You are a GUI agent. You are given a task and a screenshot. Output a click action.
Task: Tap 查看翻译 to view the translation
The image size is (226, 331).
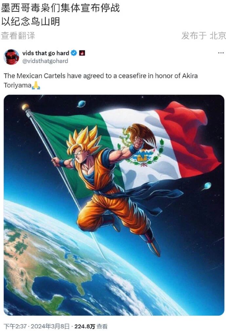tap(18, 35)
